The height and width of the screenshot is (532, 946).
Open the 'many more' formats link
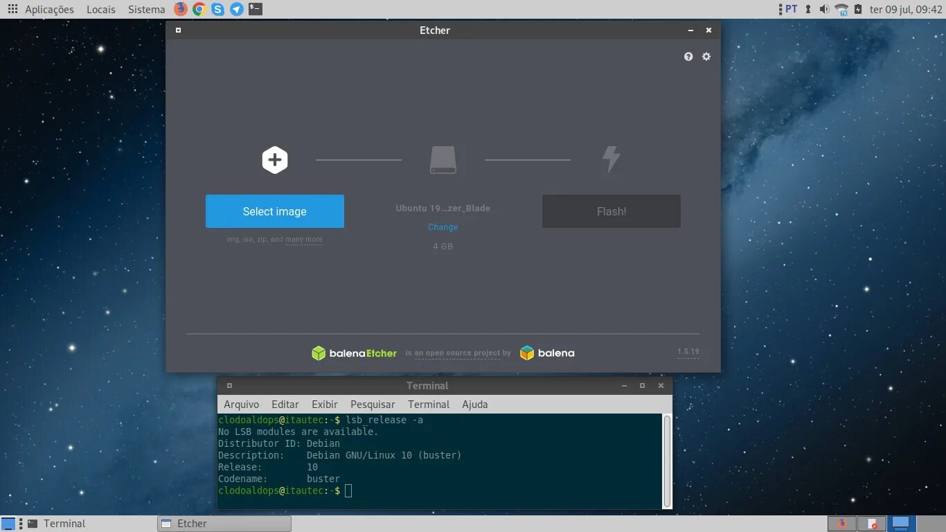pyautogui.click(x=304, y=240)
